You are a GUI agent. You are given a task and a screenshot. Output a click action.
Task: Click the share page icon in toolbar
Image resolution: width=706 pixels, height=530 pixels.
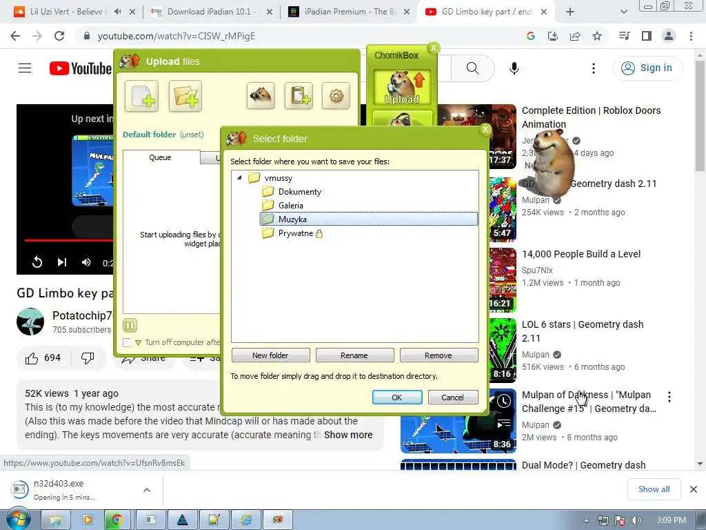575,36
